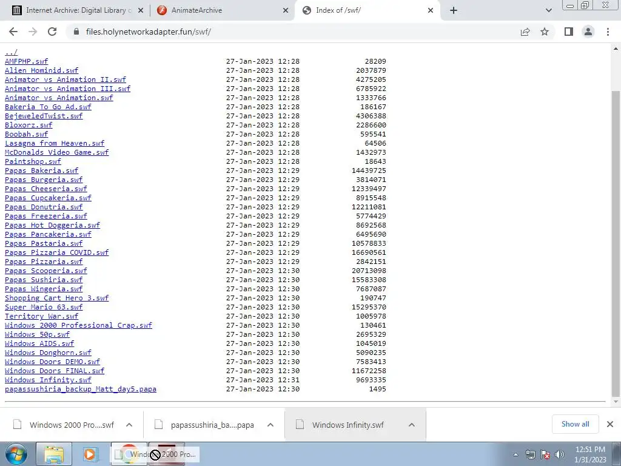The image size is (621, 466).
Task: Close the downloads bar
Action: (x=610, y=424)
